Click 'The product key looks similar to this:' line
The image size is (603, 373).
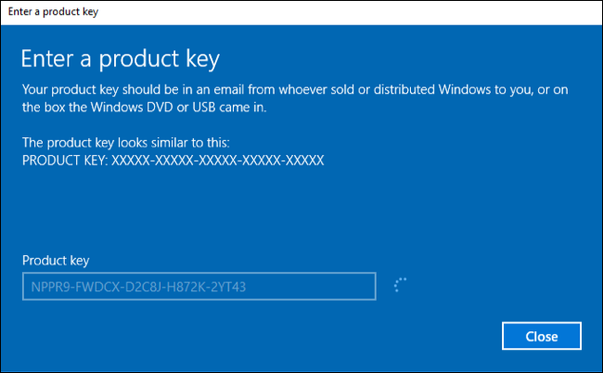tap(126, 143)
